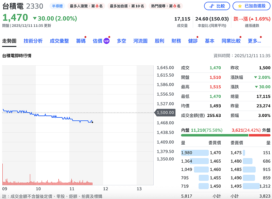Open the 同業比較 tab

click(x=231, y=41)
